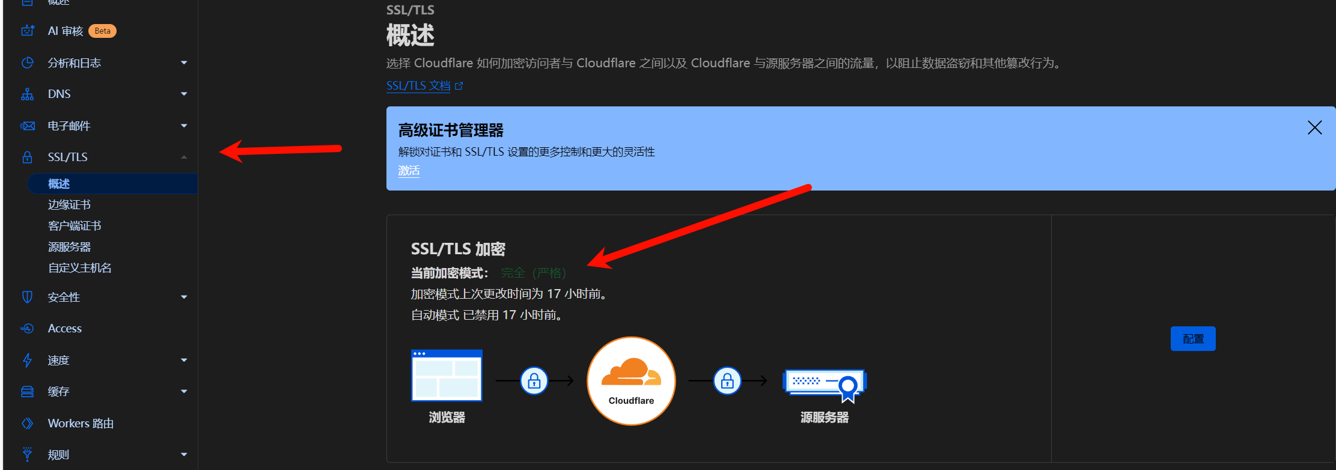Click the 概述 page title
This screenshot has width=1336, height=470.
pos(410,35)
